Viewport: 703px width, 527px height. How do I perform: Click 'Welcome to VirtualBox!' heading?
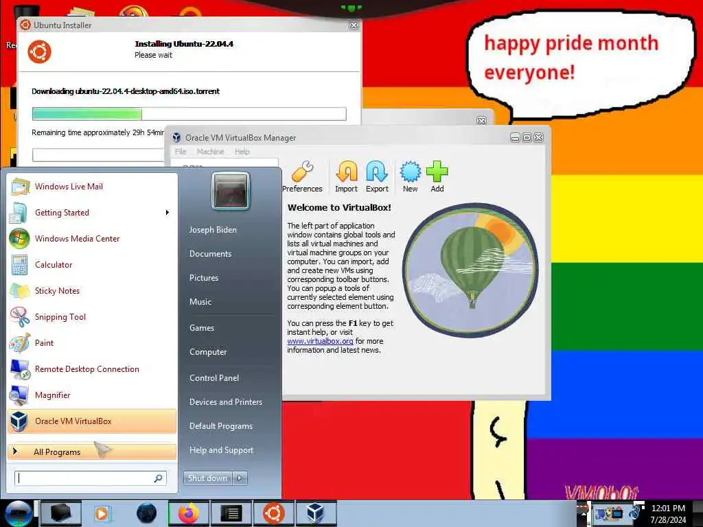point(339,207)
